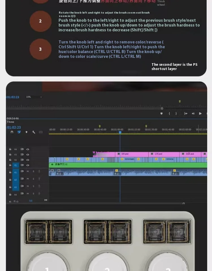Toggle sync lock on track A1

pos(22,171)
